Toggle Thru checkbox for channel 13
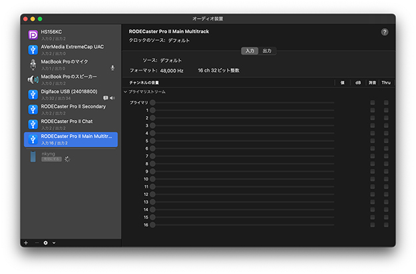 pos(386,202)
